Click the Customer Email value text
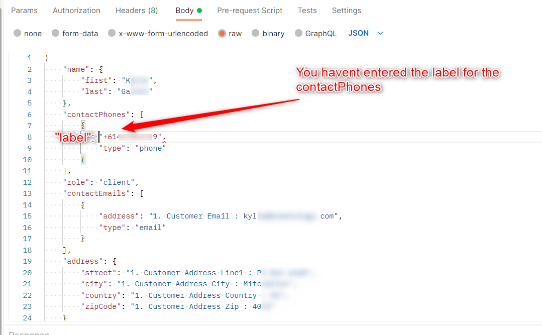Viewport: 542px width, 335px height. coord(243,216)
